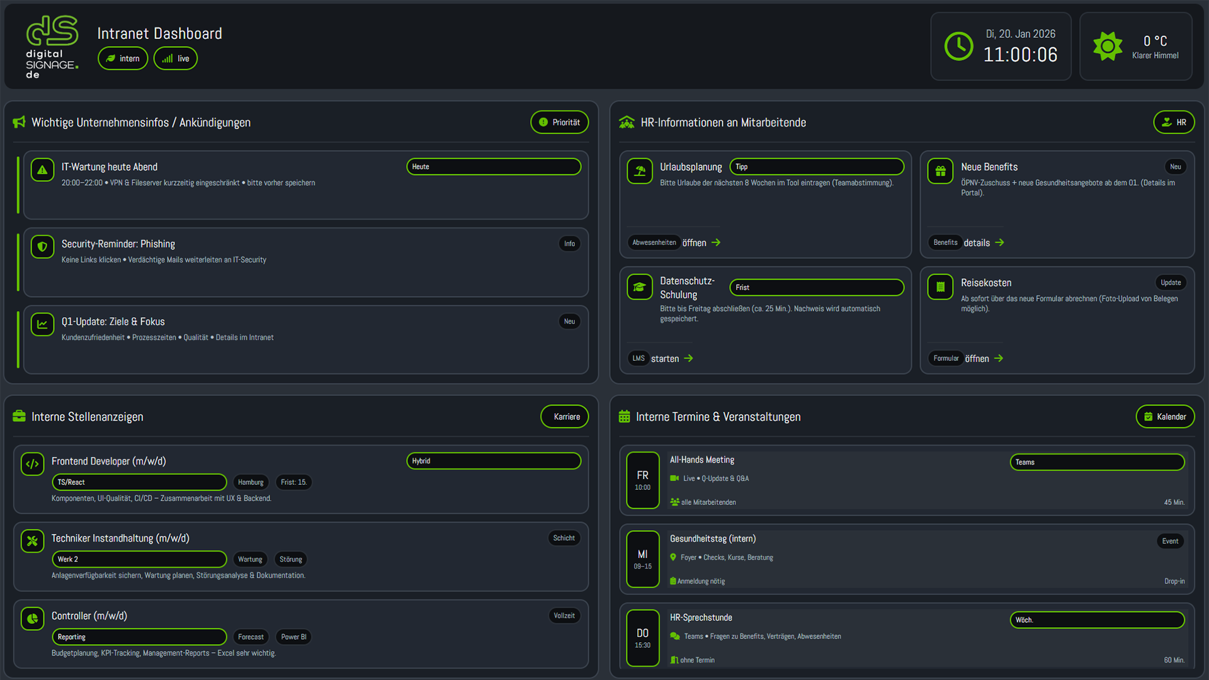Click the Tipp tag on Urlaubsplanung
Screen dimensions: 1209x680
[x=817, y=167]
